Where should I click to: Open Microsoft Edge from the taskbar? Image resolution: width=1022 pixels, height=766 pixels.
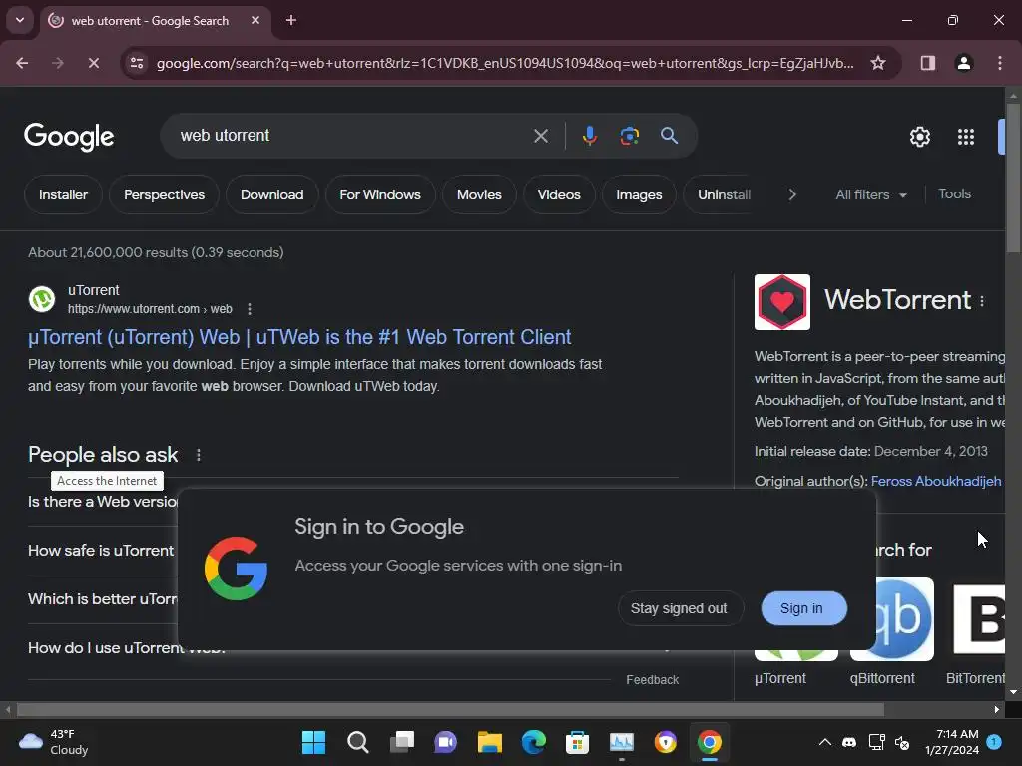[x=533, y=742]
